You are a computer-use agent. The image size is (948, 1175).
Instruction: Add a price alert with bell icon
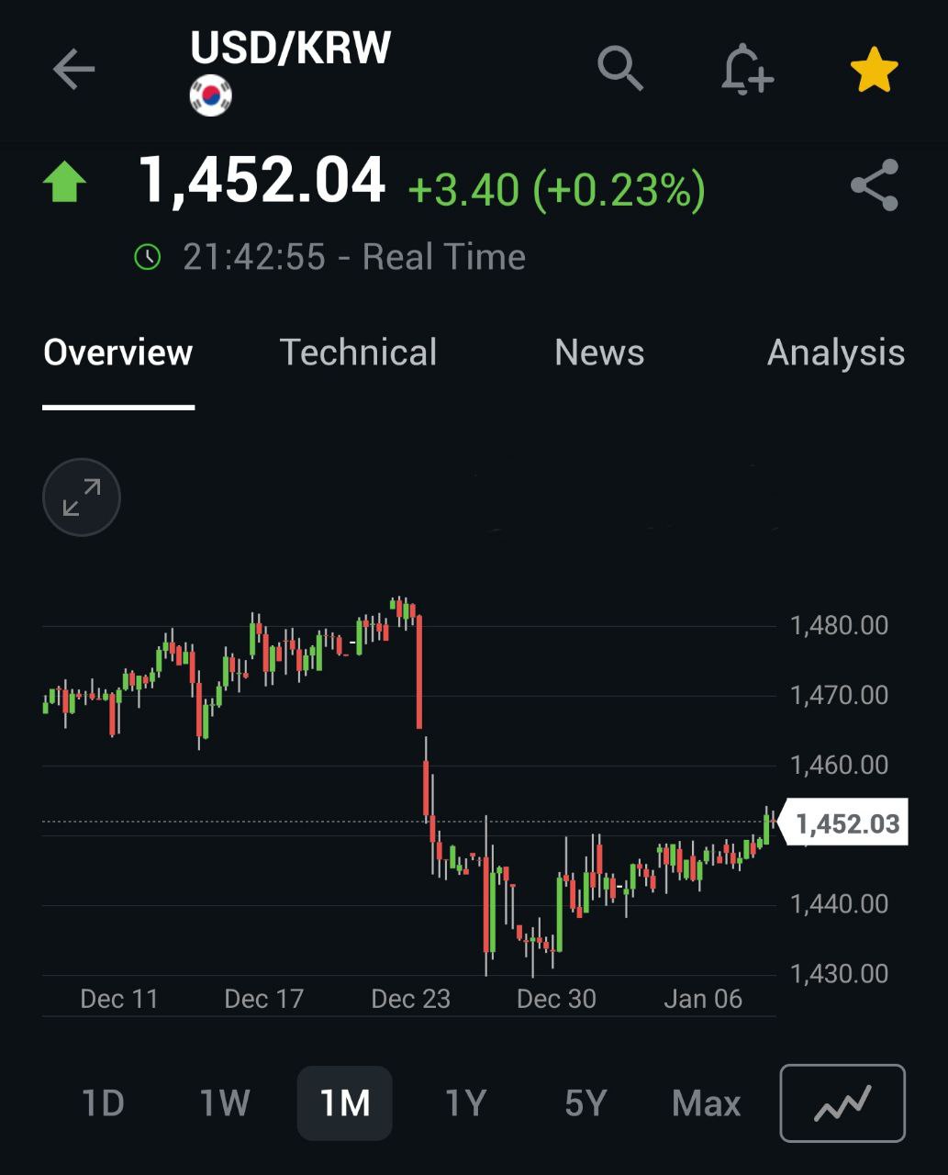point(746,70)
